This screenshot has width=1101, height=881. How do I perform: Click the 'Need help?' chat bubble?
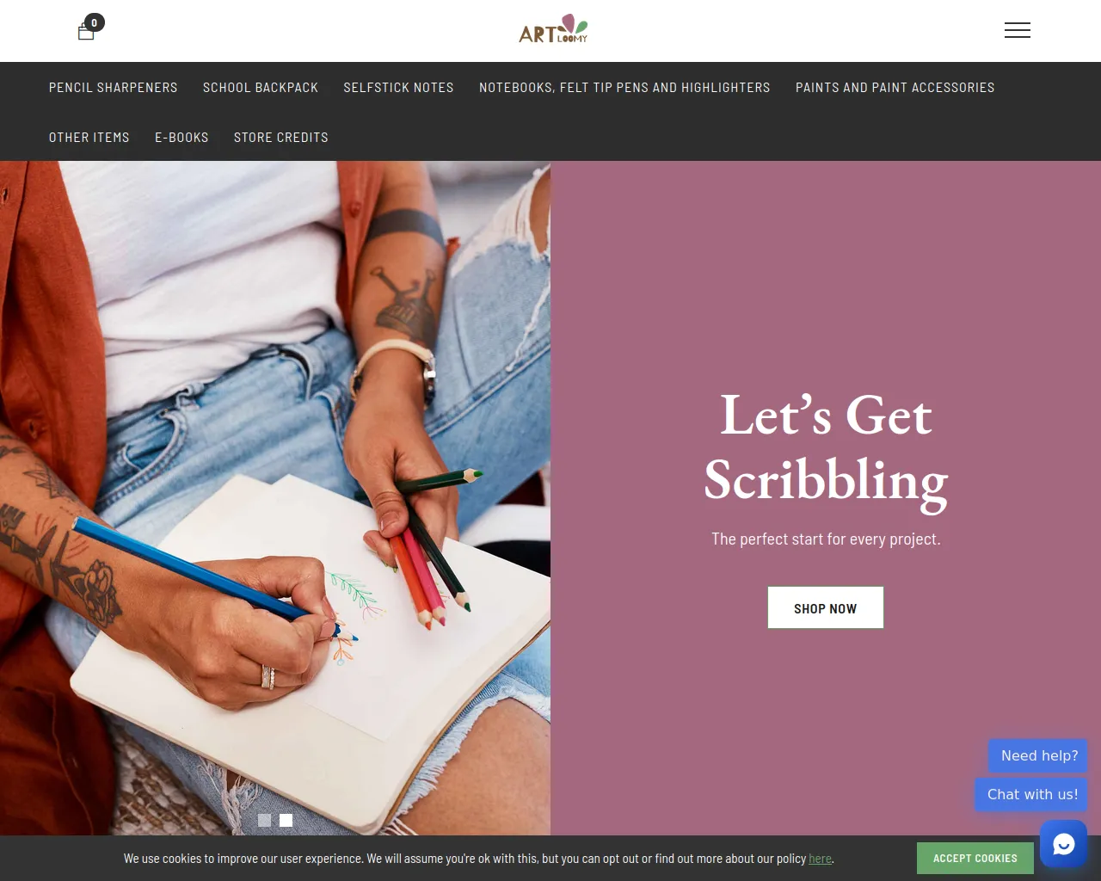(x=1038, y=755)
